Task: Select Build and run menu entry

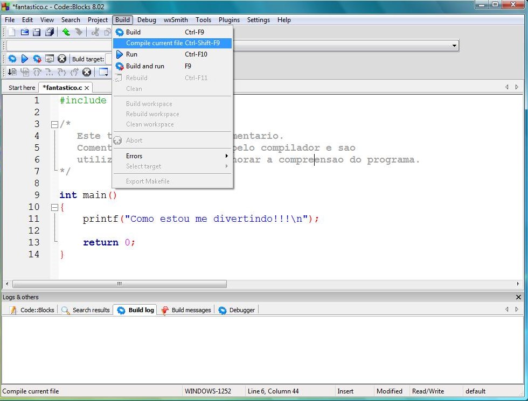Action: [x=172, y=66]
